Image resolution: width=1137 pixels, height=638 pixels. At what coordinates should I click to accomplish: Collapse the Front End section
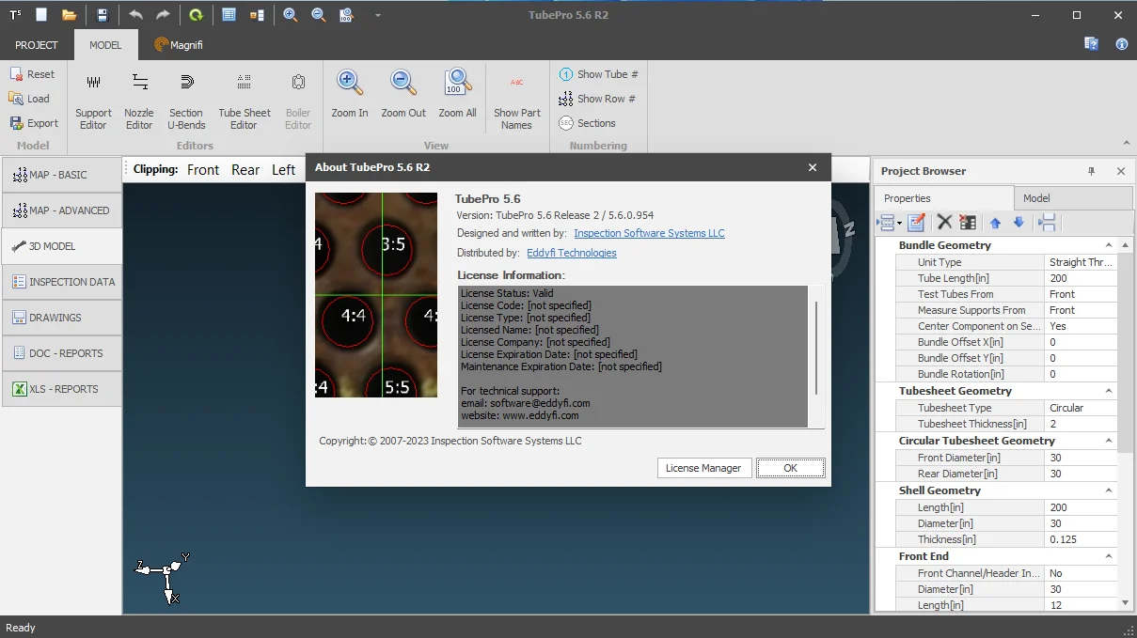pos(1109,556)
